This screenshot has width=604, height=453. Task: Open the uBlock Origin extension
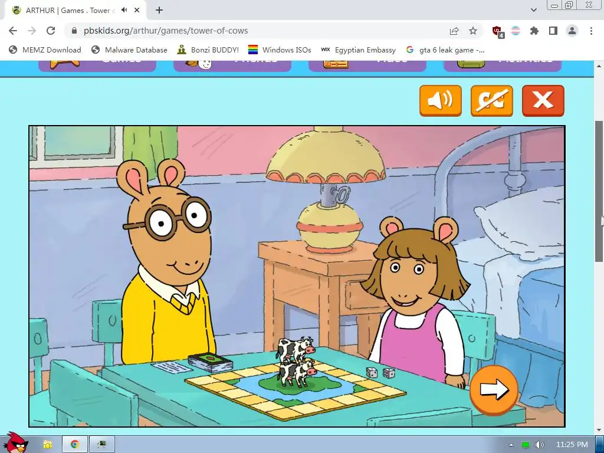(x=497, y=31)
